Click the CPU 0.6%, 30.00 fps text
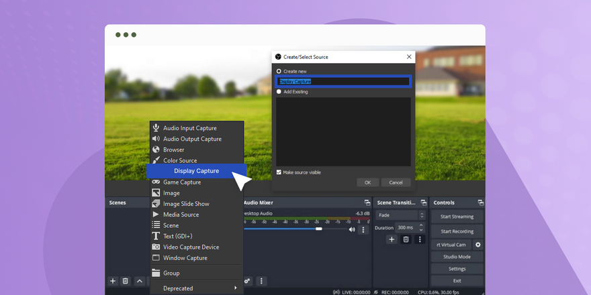The image size is (591, 295). tap(439, 292)
